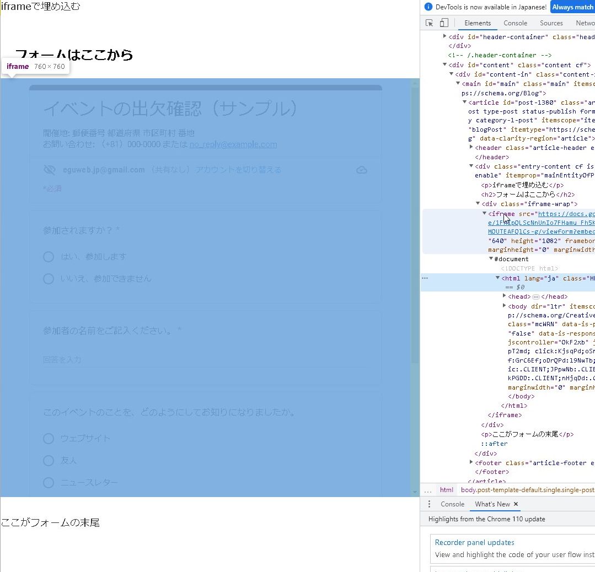Screen dimensions: 595x572
Task: Choose ウェブサイト as how you heard
Action: (49, 438)
